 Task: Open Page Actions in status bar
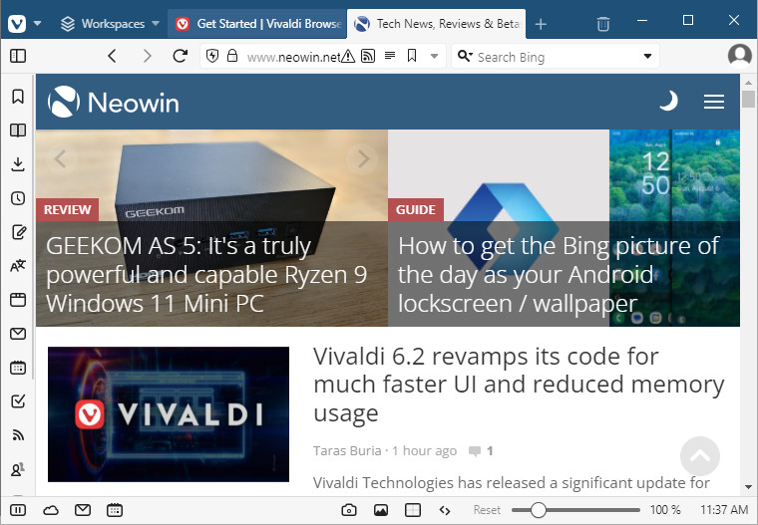click(445, 510)
